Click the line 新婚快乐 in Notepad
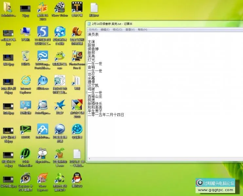 95,104
